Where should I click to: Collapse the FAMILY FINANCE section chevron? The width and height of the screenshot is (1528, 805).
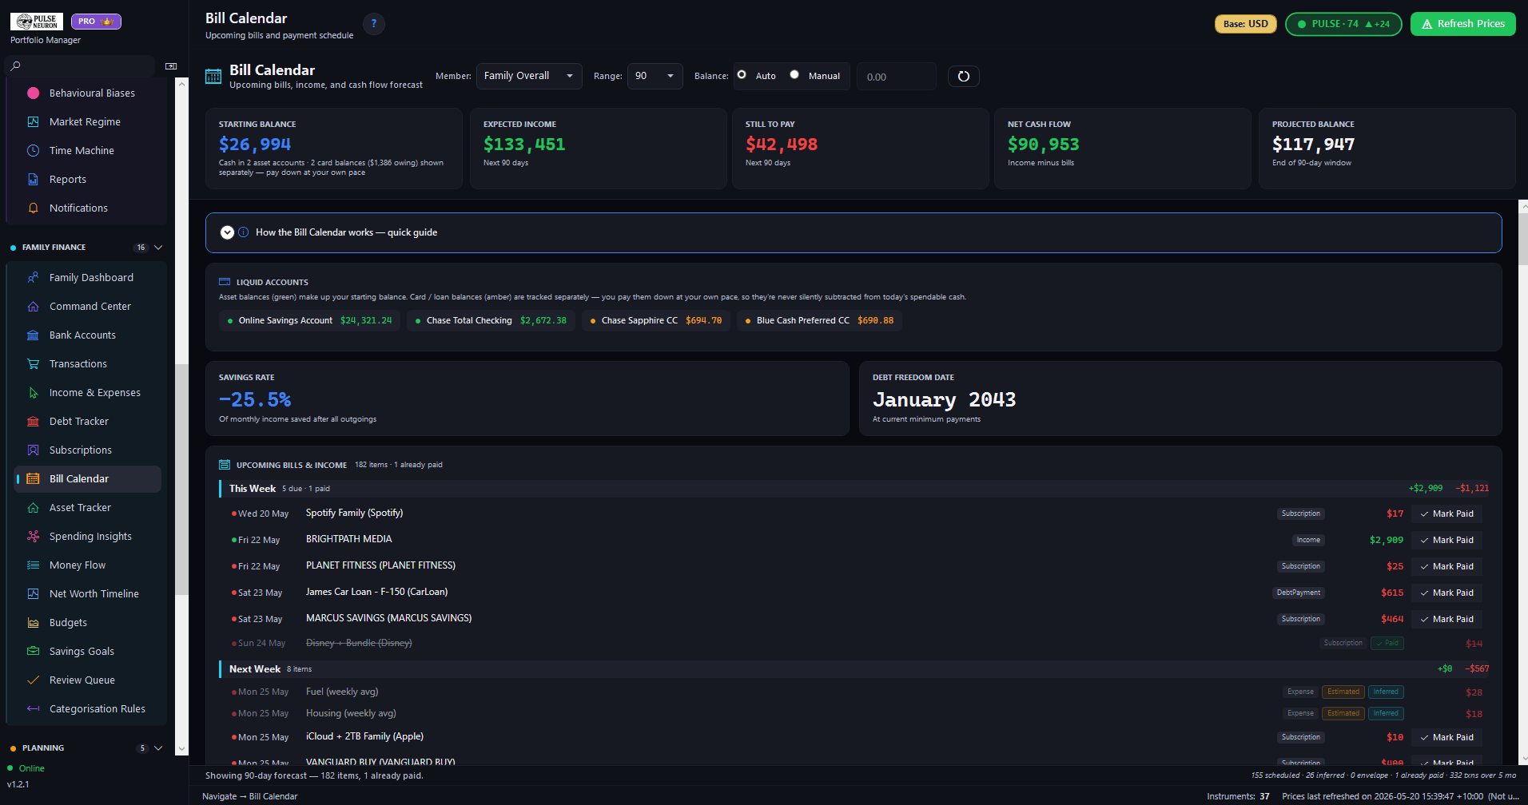click(x=158, y=248)
